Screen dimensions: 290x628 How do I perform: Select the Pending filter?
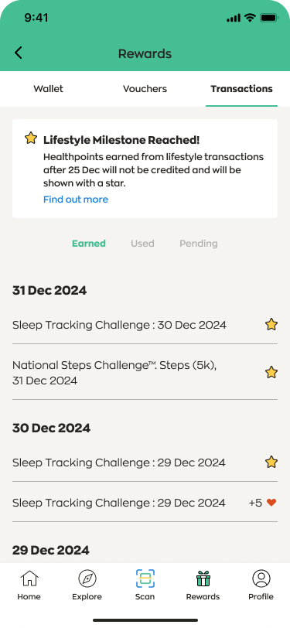point(199,244)
